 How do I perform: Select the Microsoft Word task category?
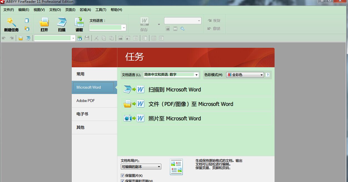tap(94, 87)
